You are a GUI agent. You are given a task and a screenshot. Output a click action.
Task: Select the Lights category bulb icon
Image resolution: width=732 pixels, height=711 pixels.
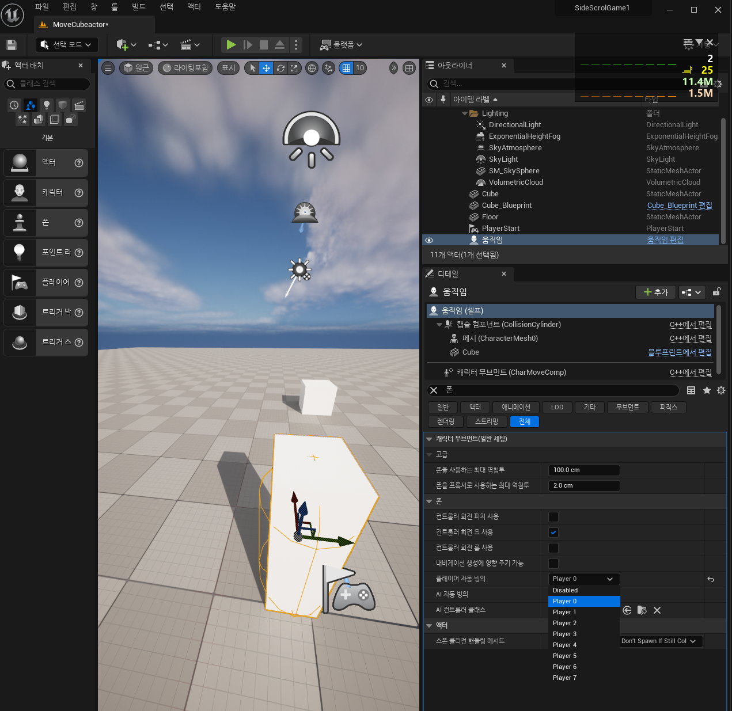coord(47,105)
